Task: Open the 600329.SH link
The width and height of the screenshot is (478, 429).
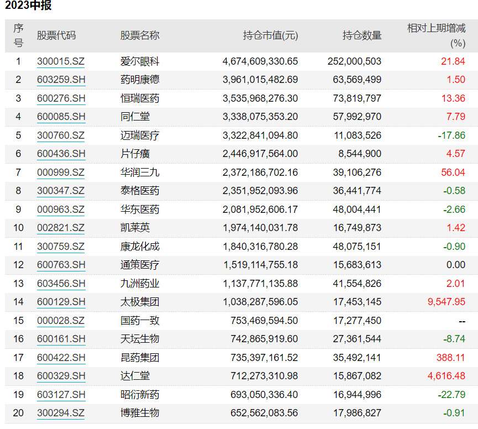Action: [61, 376]
